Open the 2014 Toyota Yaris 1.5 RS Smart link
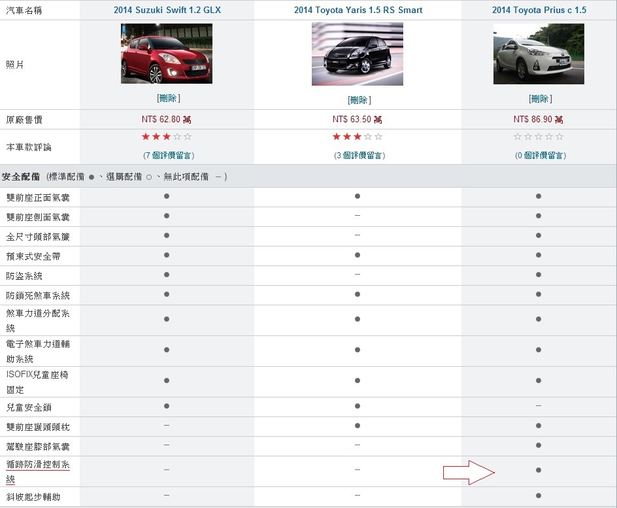617x508 pixels. [x=358, y=10]
